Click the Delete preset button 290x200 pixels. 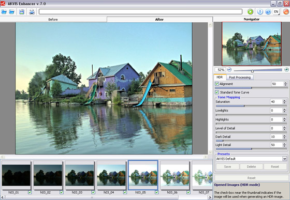(x=251, y=166)
